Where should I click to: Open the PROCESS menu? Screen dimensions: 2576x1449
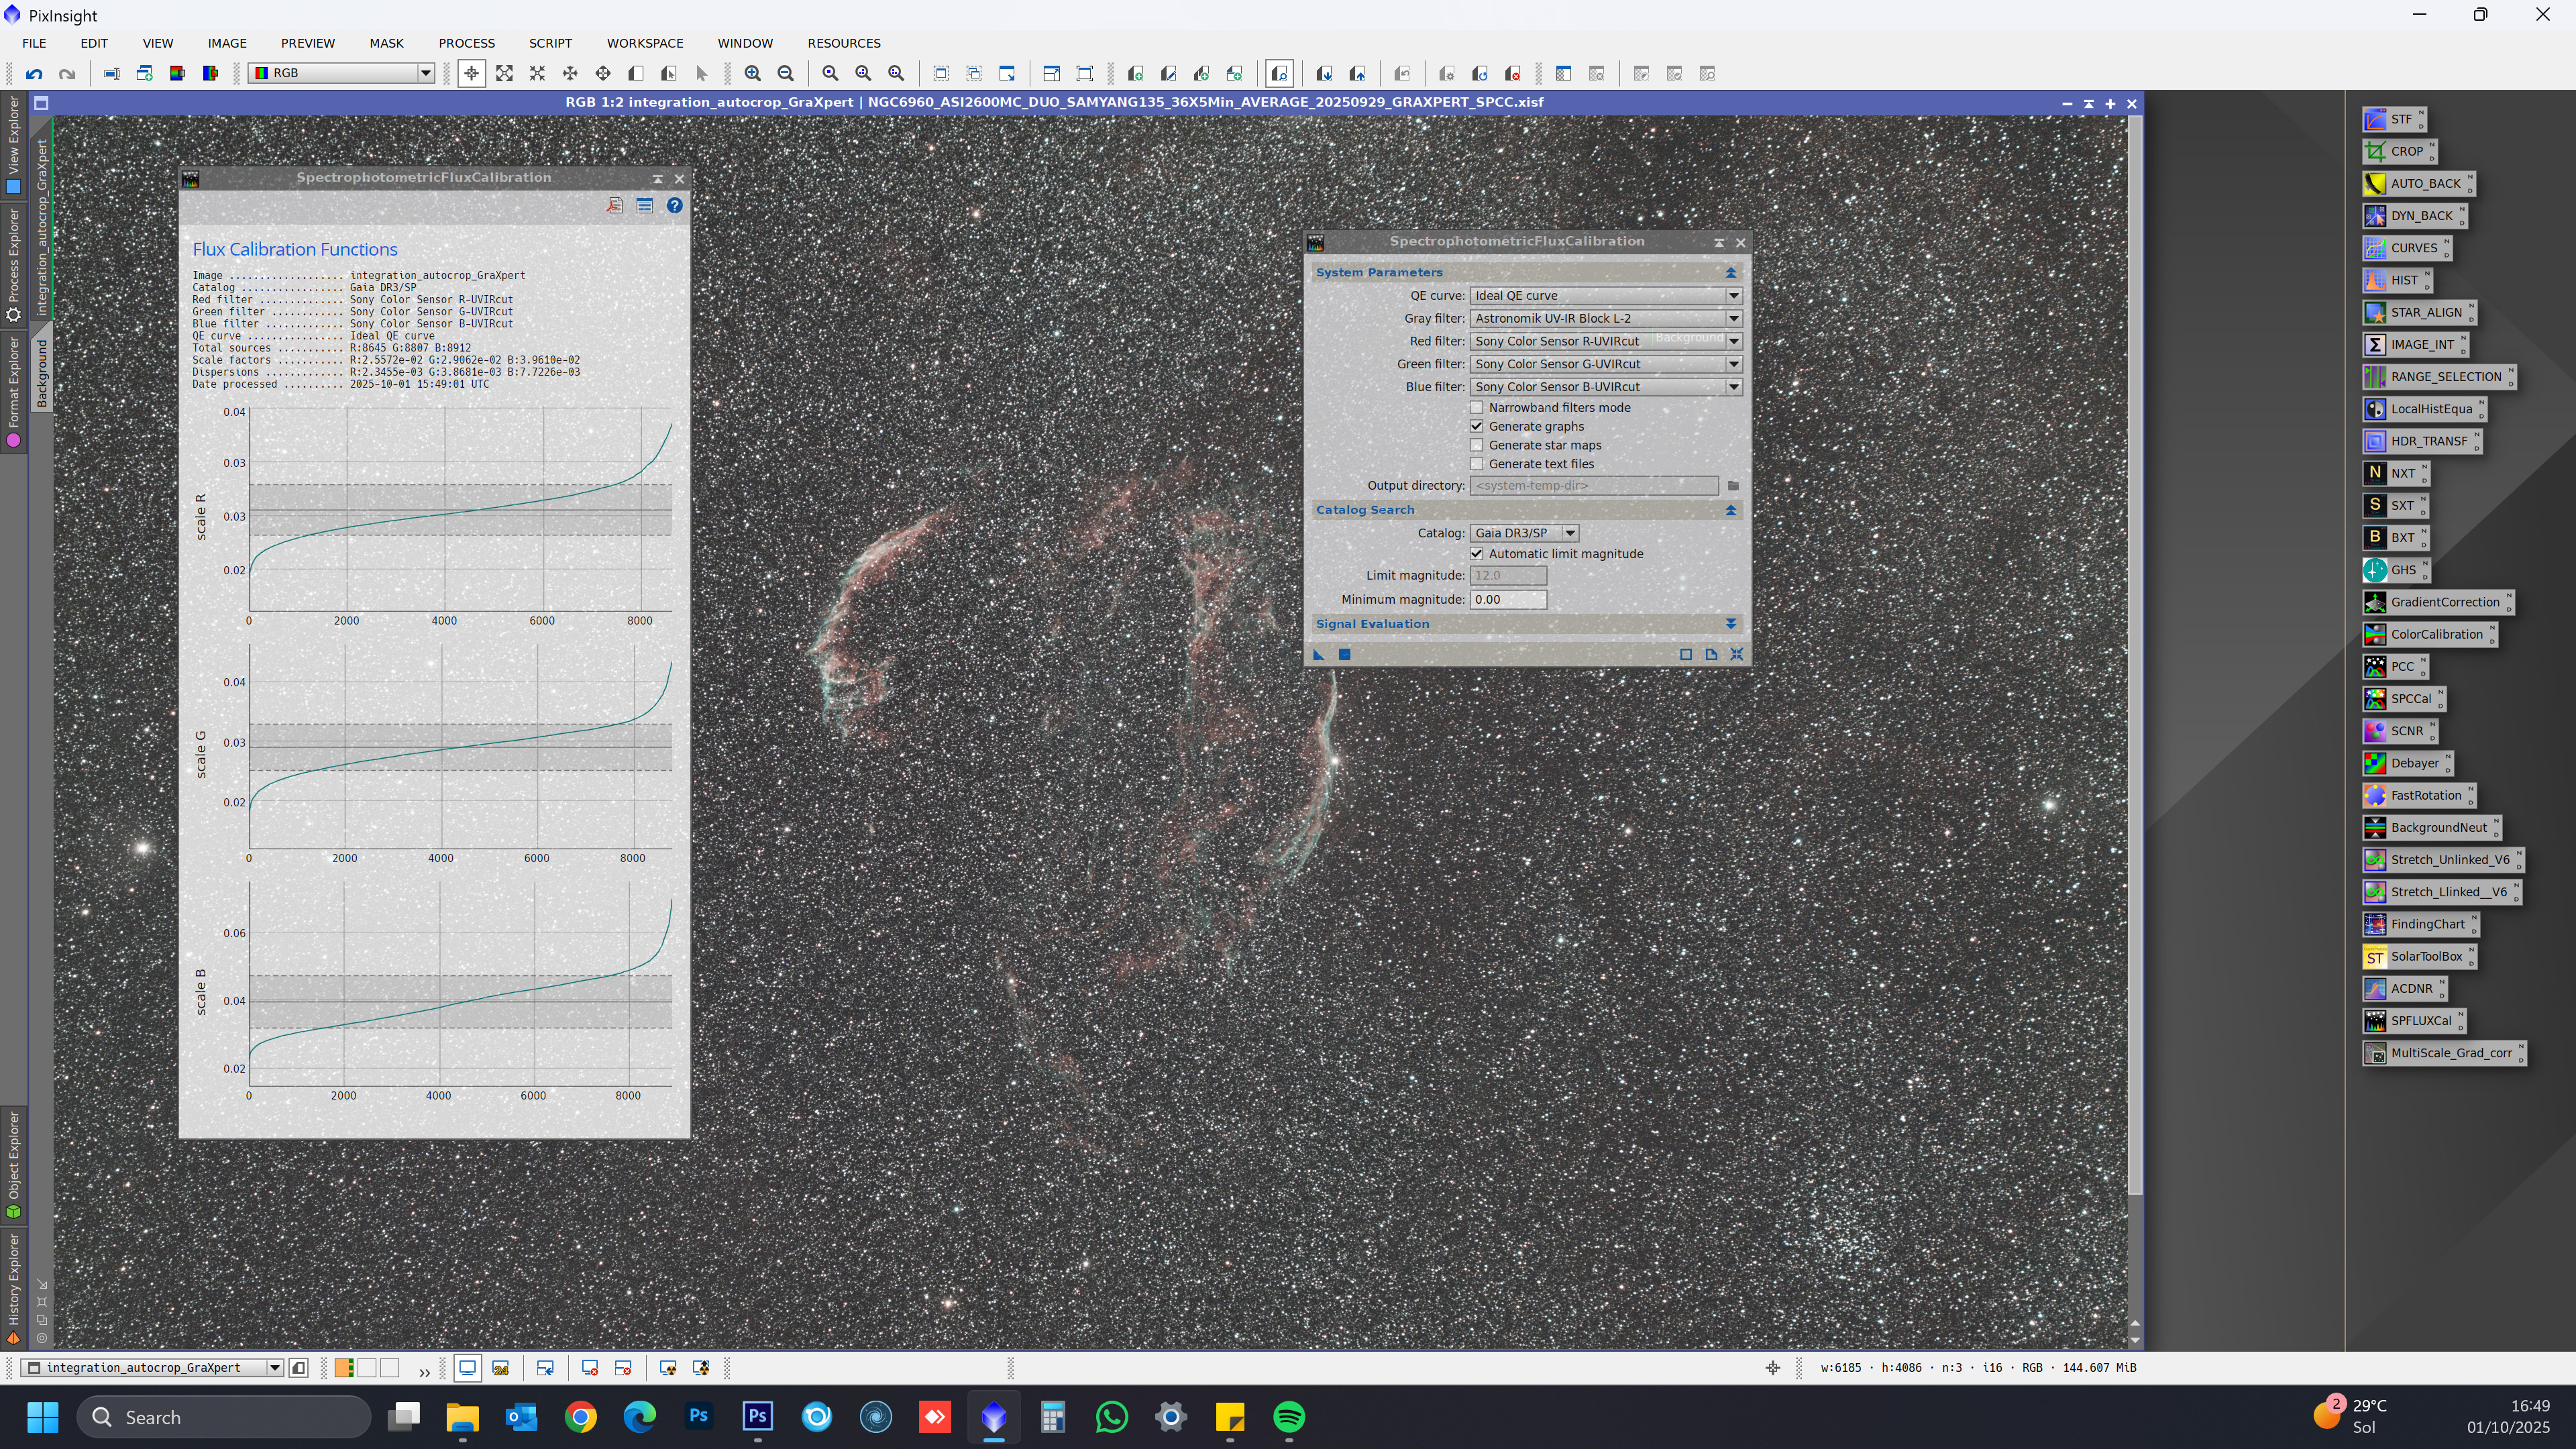pyautogui.click(x=466, y=43)
